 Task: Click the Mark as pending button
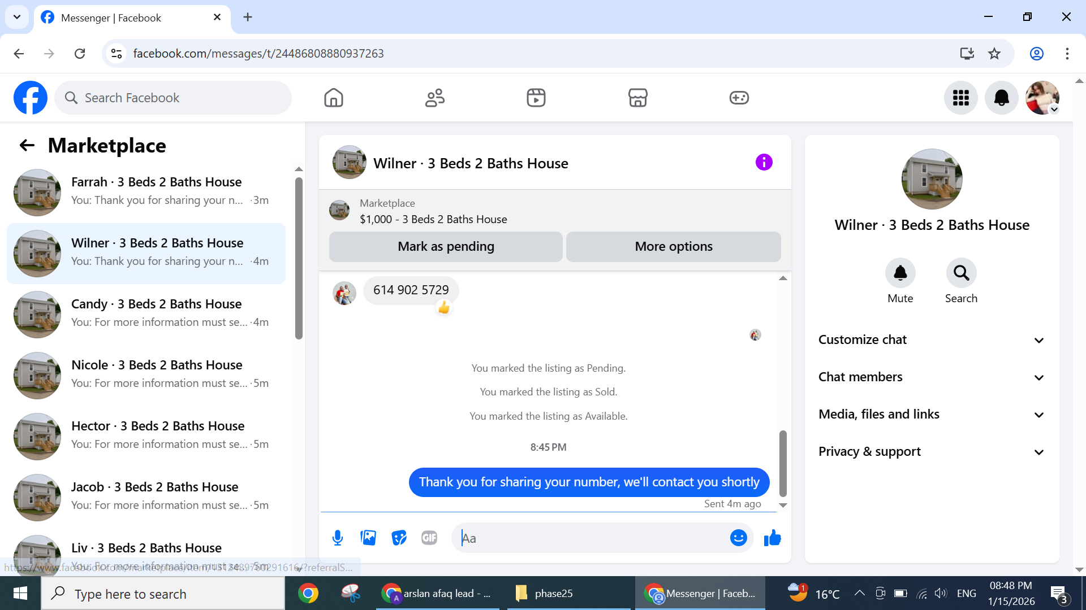click(446, 247)
